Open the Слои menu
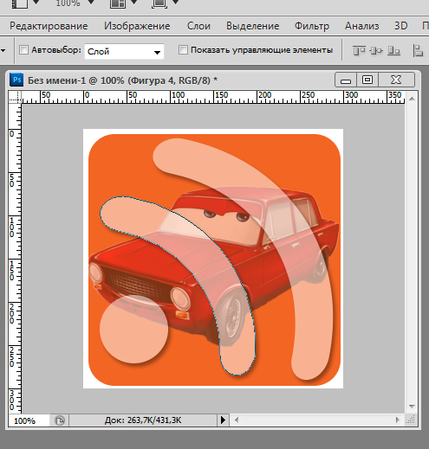The width and height of the screenshot is (429, 449). click(x=198, y=26)
